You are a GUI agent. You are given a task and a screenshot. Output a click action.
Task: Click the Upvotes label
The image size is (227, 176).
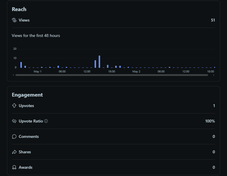point(26,106)
